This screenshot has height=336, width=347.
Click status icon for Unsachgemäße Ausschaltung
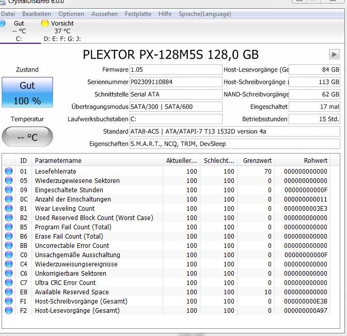click(x=9, y=255)
